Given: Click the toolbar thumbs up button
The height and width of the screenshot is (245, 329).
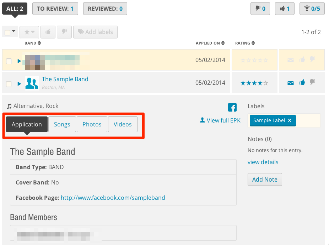Looking at the screenshot, I should [x=48, y=32].
